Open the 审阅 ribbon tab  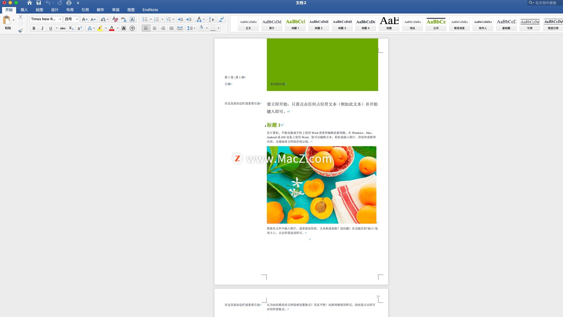pyautogui.click(x=116, y=10)
